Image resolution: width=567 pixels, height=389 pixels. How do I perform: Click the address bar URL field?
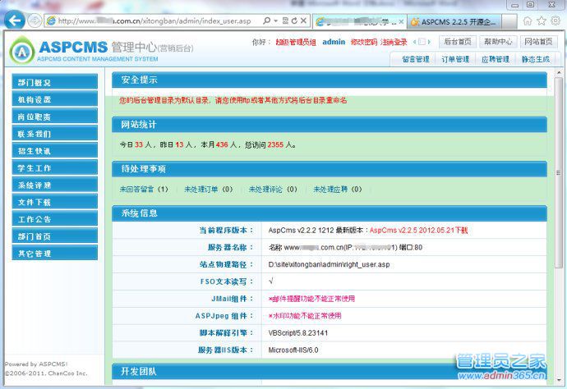click(154, 21)
